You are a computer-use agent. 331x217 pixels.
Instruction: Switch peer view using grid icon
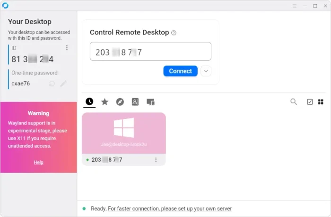pos(320,101)
